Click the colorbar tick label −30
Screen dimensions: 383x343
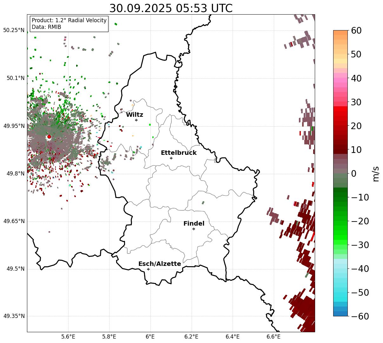[360, 245]
